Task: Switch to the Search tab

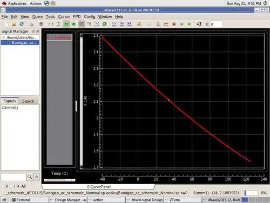Action: pyautogui.click(x=28, y=101)
